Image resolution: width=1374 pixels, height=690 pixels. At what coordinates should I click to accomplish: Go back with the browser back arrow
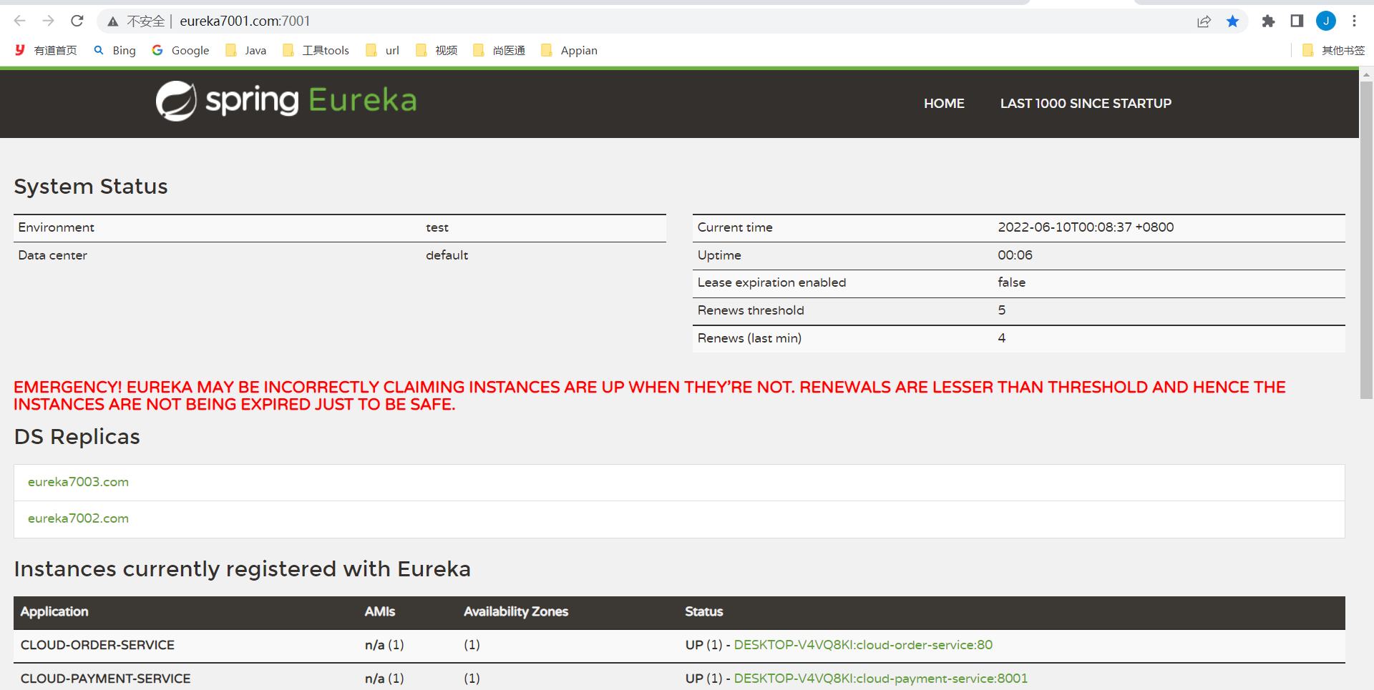[x=20, y=21]
